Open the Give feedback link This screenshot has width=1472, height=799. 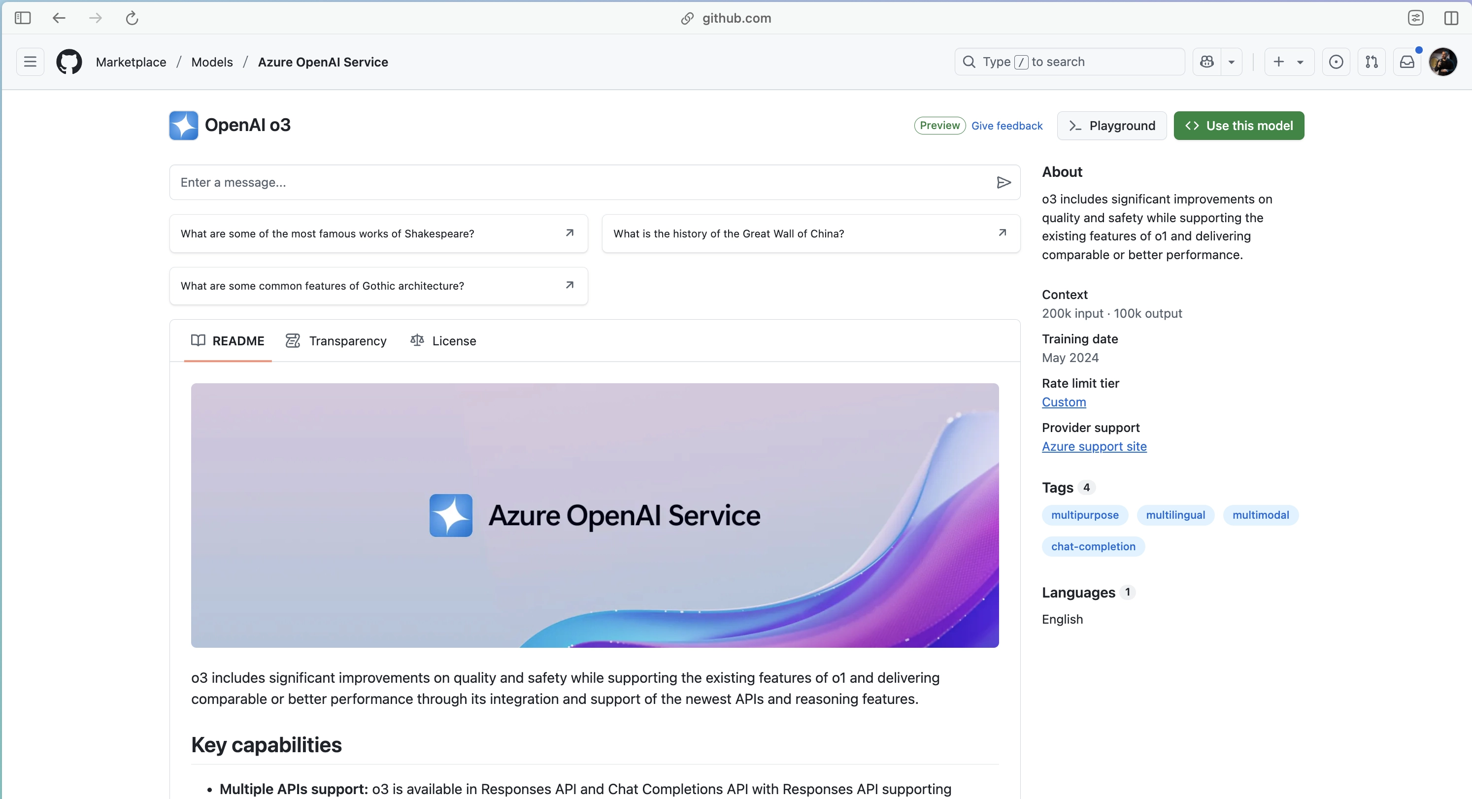pos(1007,126)
